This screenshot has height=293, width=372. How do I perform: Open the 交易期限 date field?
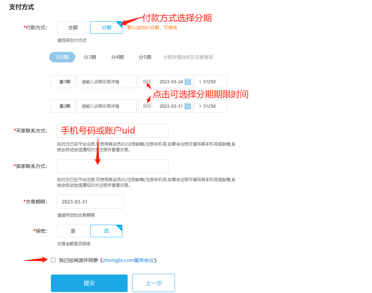point(90,202)
